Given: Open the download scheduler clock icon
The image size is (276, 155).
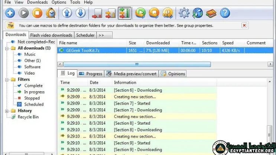Looking at the screenshot, I should [x=50, y=13].
